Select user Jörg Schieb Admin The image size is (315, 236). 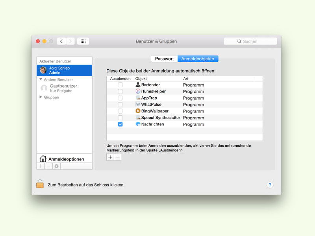click(65, 70)
